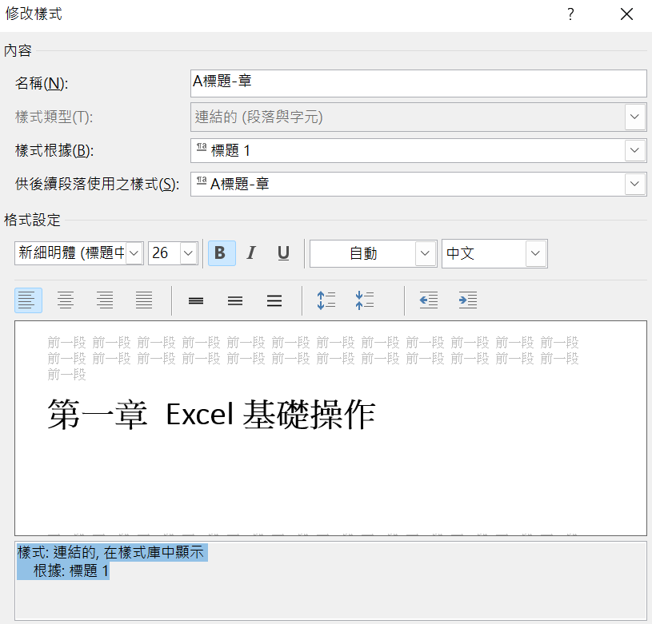Toggle Bold formatting button
Image resolution: width=652 pixels, height=624 pixels.
(222, 252)
